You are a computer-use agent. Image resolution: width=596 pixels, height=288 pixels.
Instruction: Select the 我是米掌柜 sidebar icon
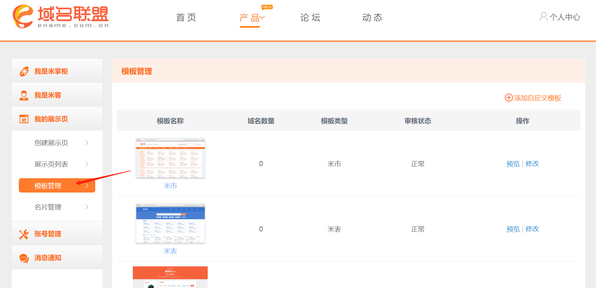(24, 71)
